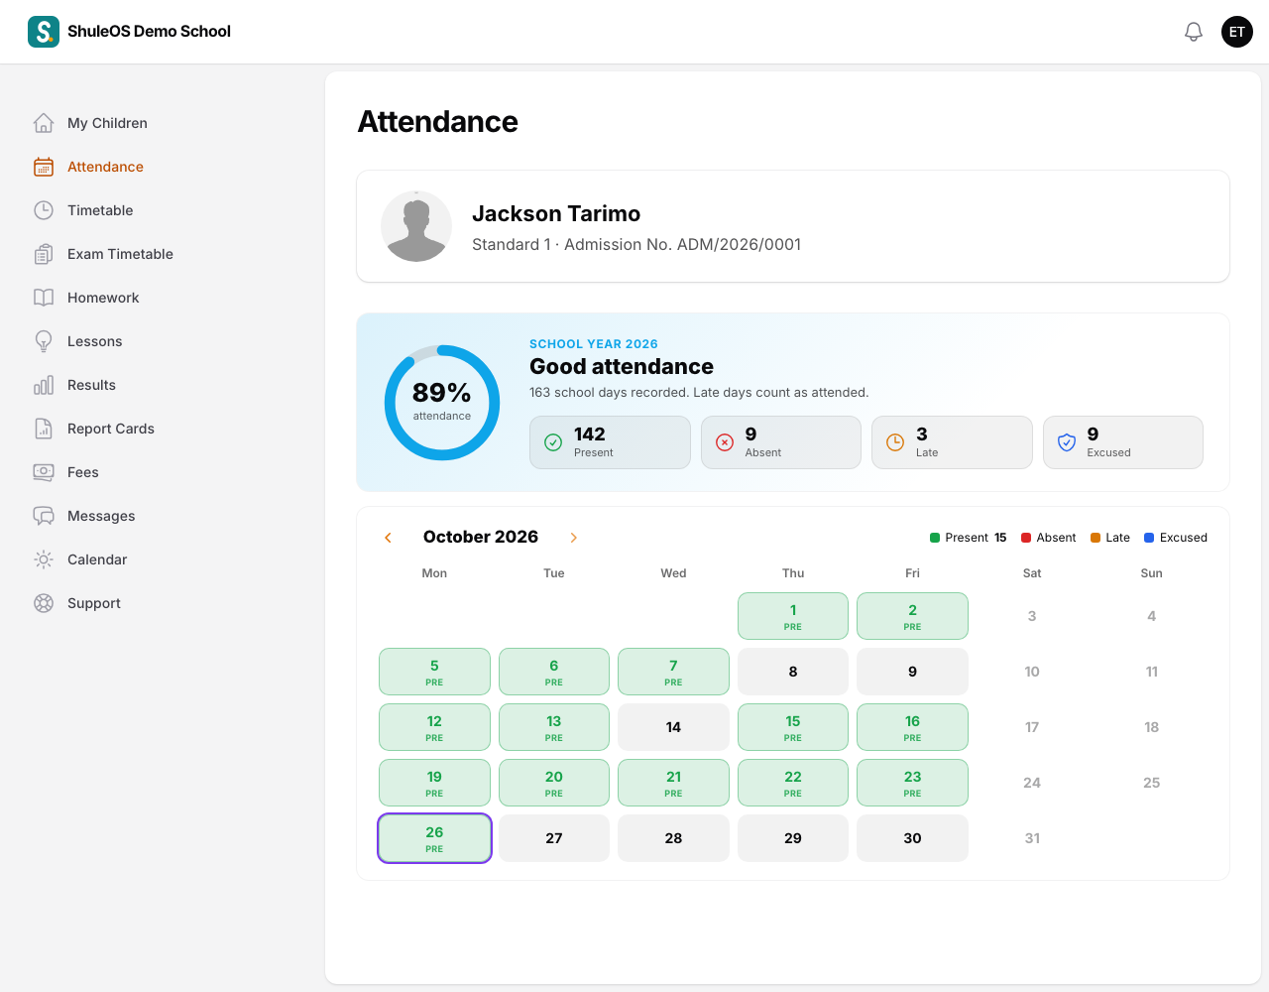Select the Results menu label

point(91,385)
